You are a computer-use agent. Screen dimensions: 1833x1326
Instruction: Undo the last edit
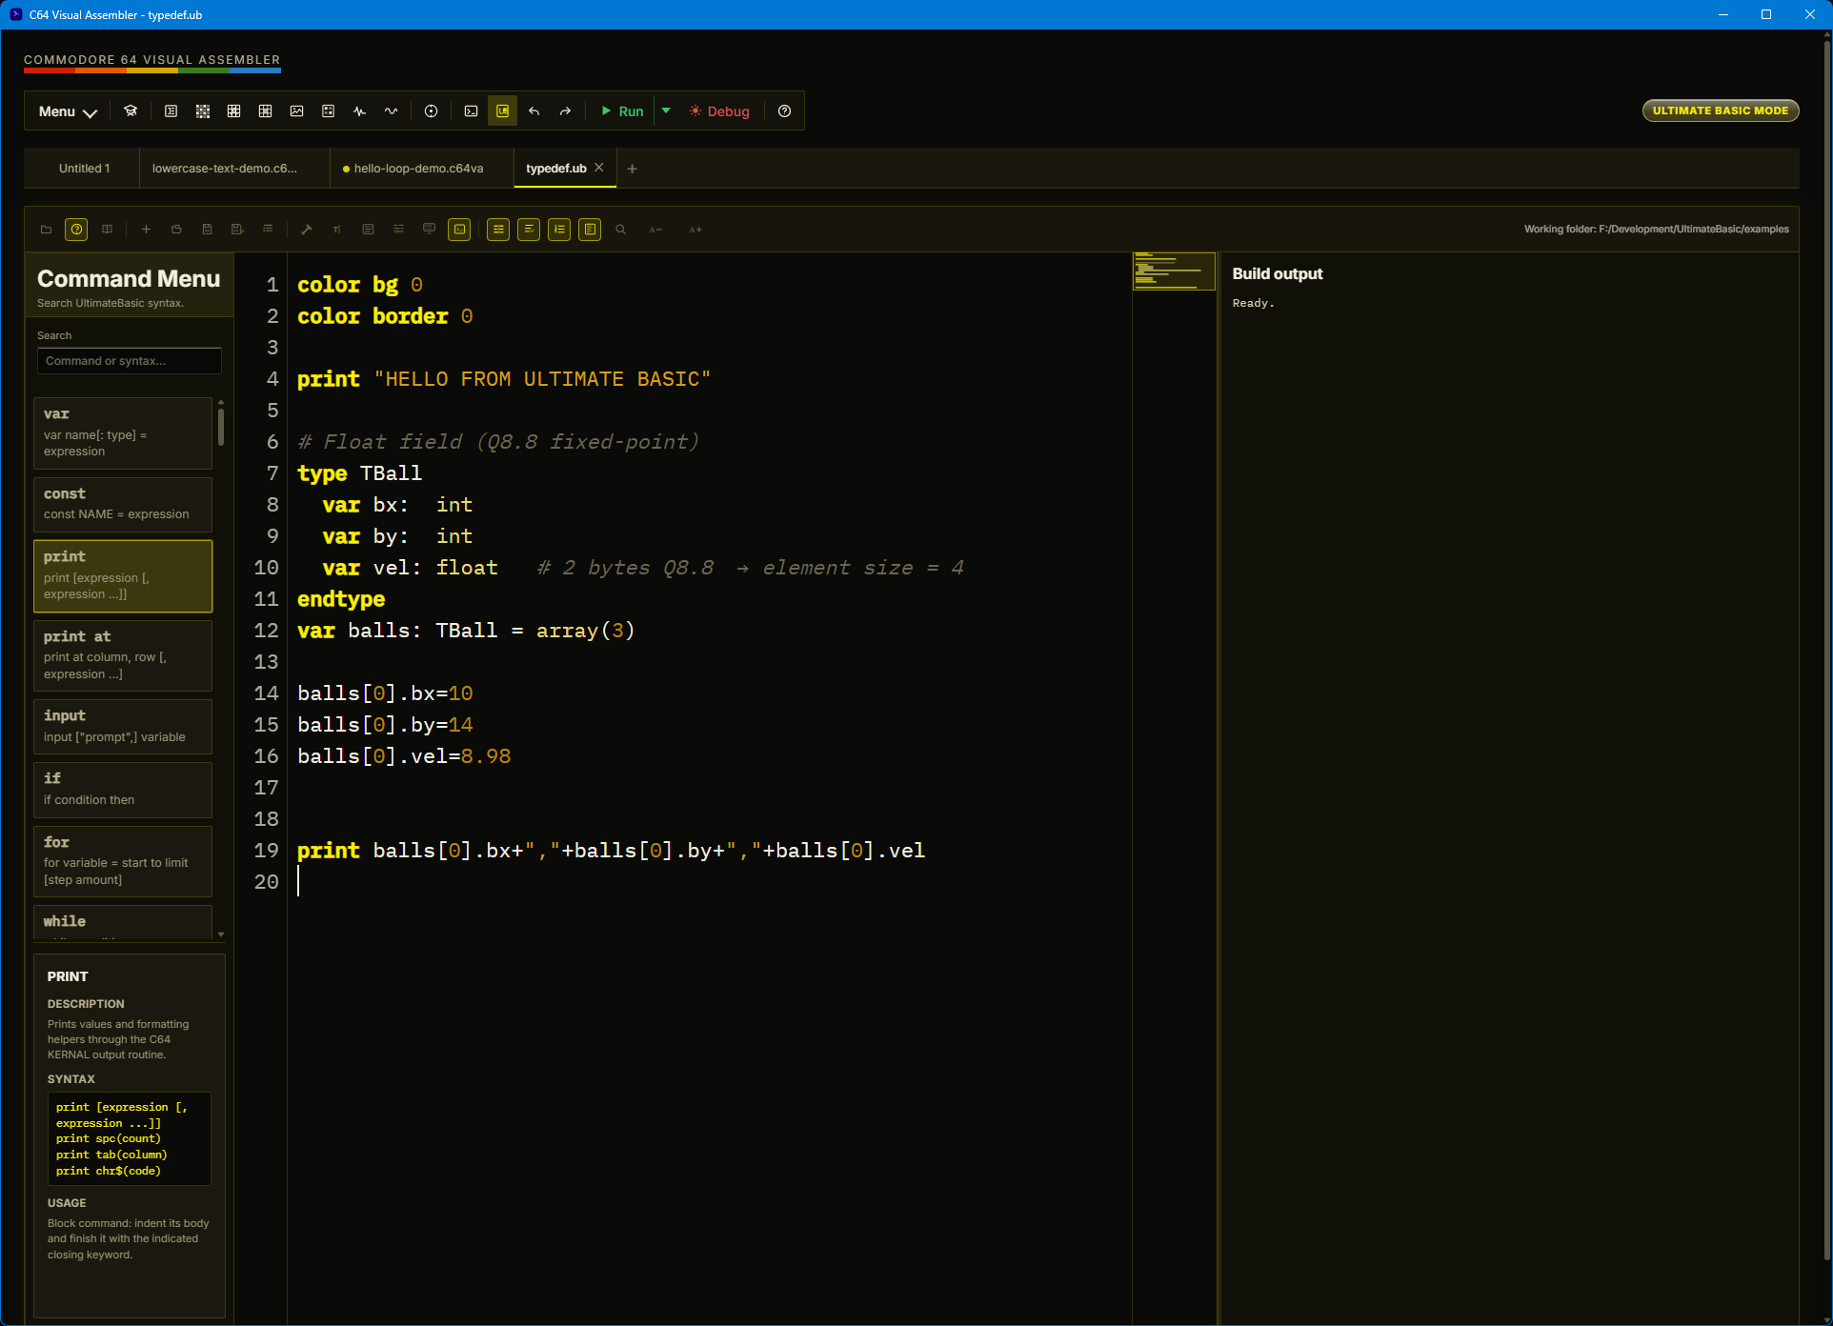click(534, 111)
